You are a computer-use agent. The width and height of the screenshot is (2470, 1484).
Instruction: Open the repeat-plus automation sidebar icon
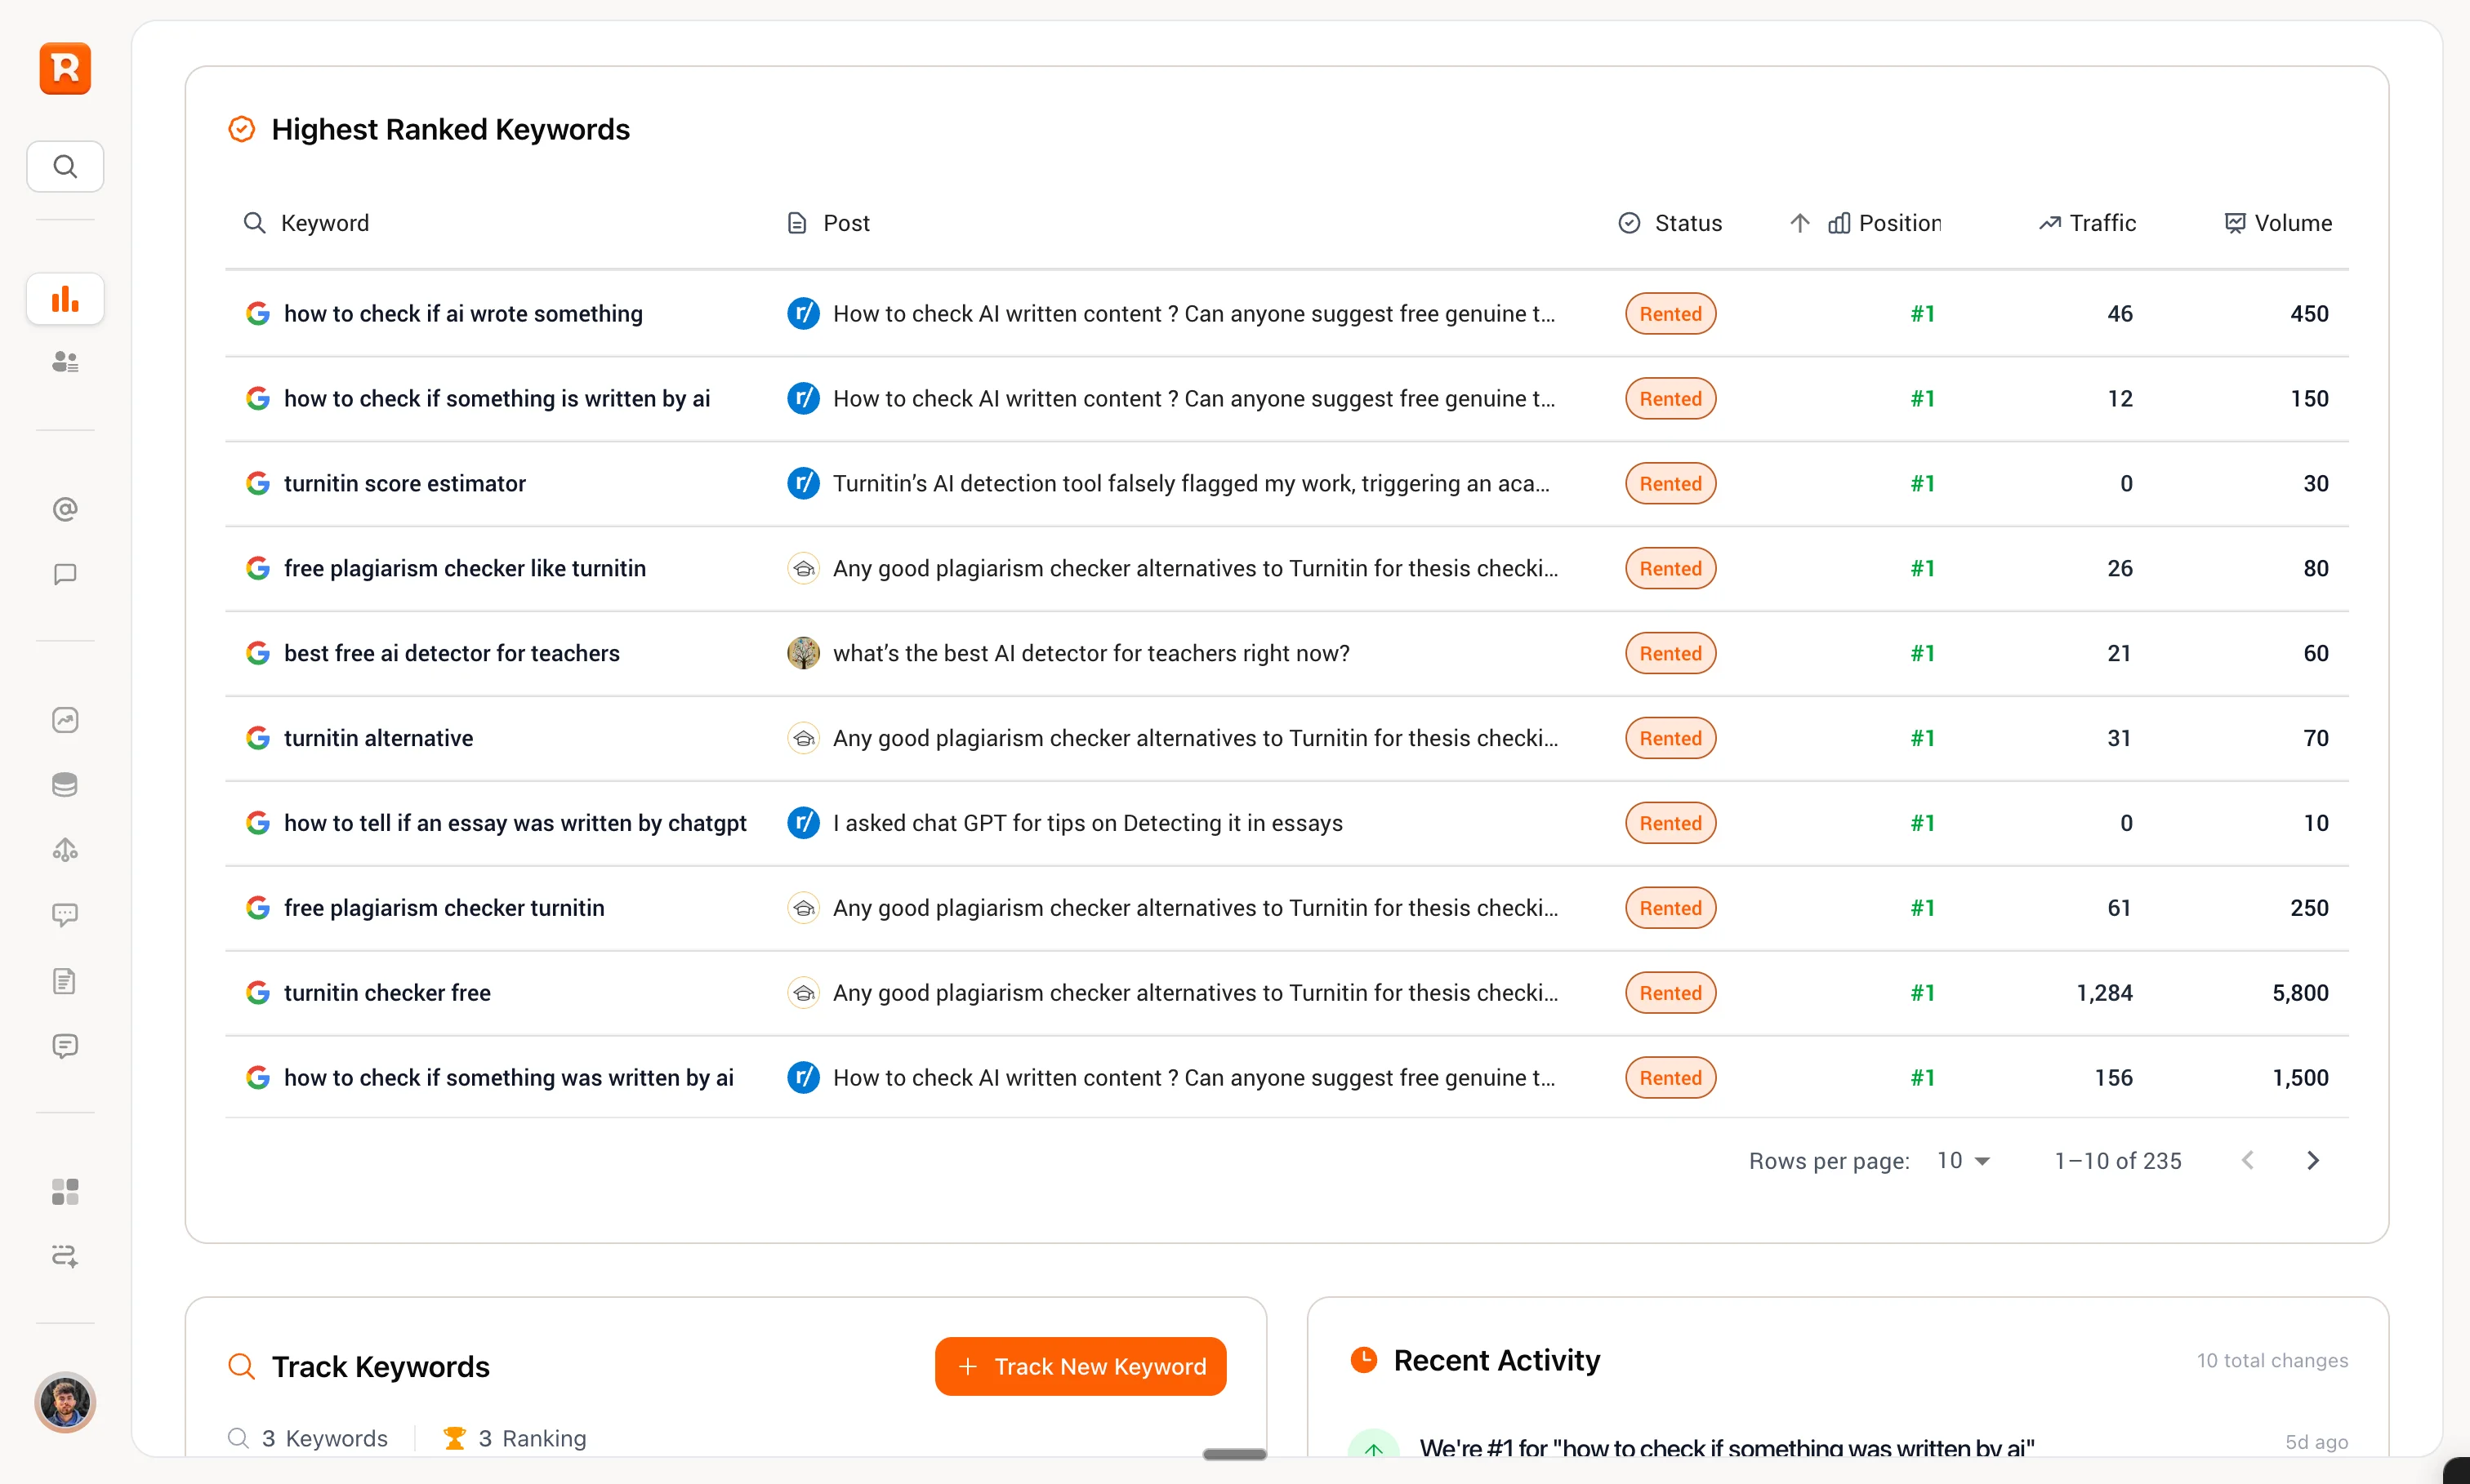click(65, 1256)
